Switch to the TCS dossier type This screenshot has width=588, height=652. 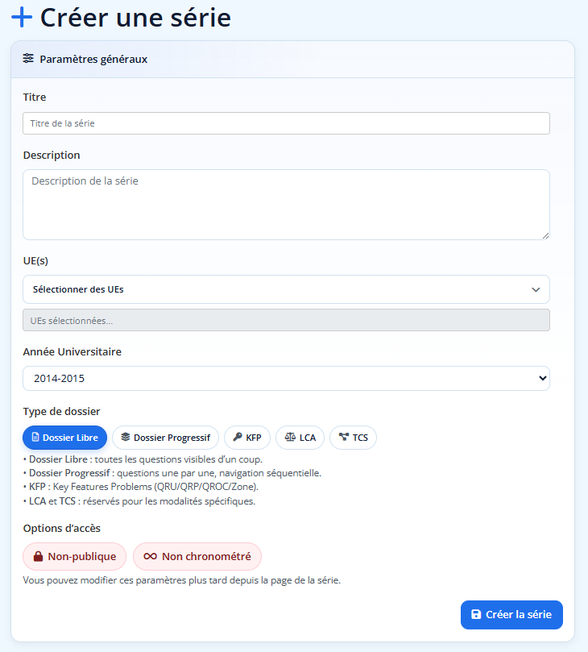(353, 438)
